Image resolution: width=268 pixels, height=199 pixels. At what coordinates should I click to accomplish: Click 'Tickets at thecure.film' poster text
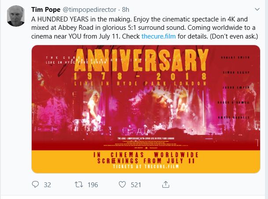[x=145, y=168]
